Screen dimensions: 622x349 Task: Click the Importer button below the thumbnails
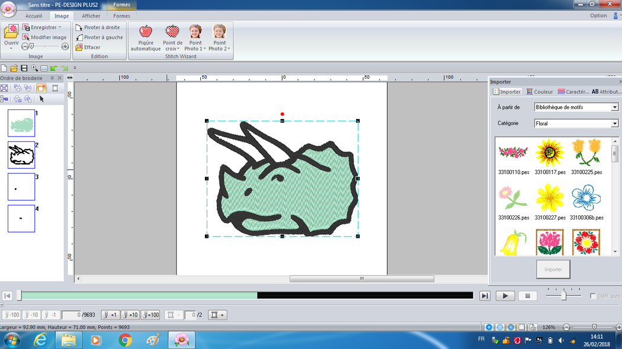pos(553,269)
